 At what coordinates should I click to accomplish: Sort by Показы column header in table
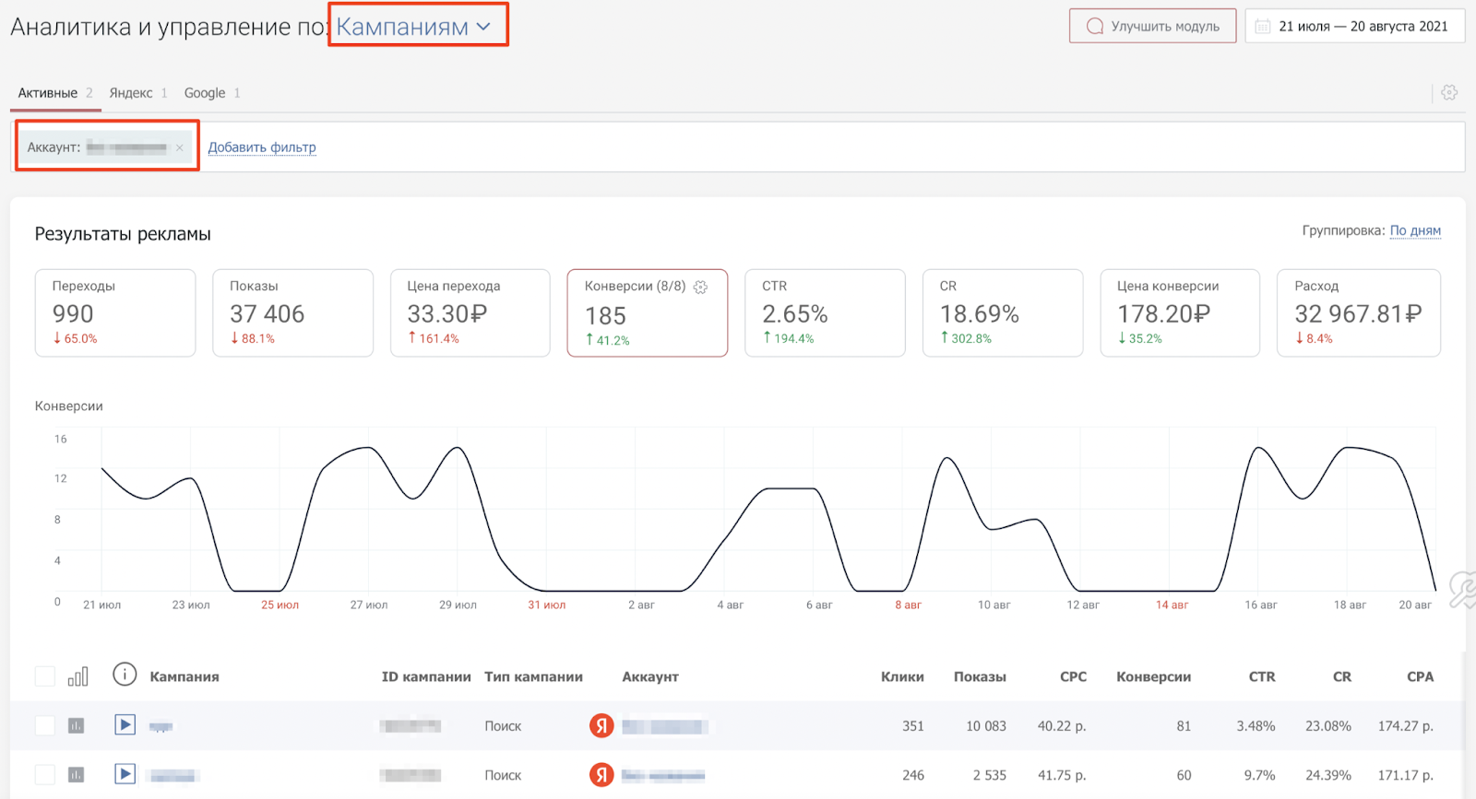[x=980, y=676]
